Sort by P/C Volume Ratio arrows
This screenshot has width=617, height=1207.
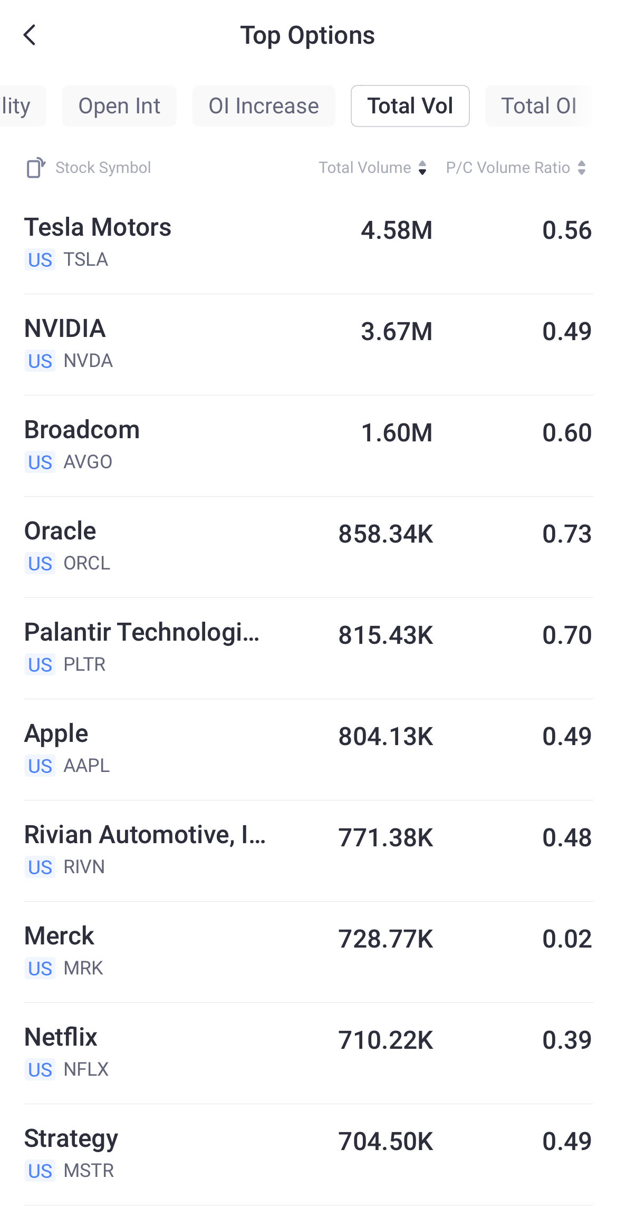tap(582, 168)
